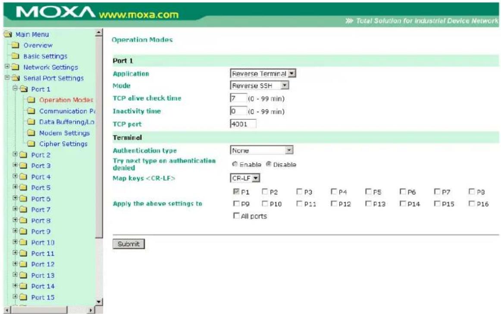Click the sidebar horizontal scroll right arrow
This screenshot has height=314, width=501.
pos(91,310)
